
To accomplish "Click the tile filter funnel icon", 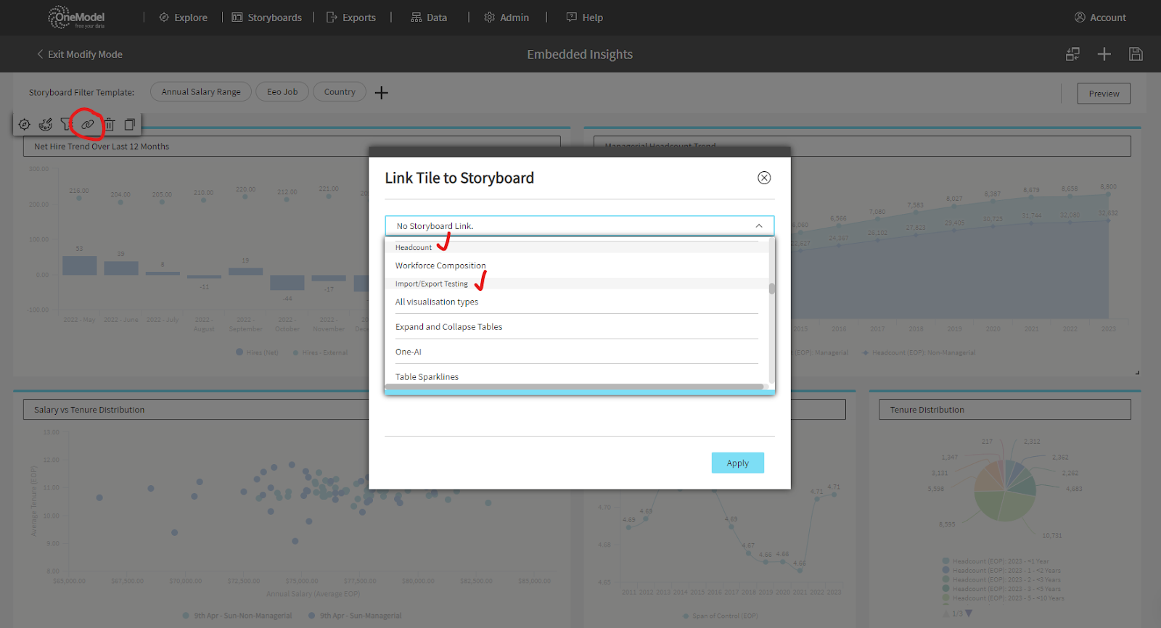I will point(67,125).
